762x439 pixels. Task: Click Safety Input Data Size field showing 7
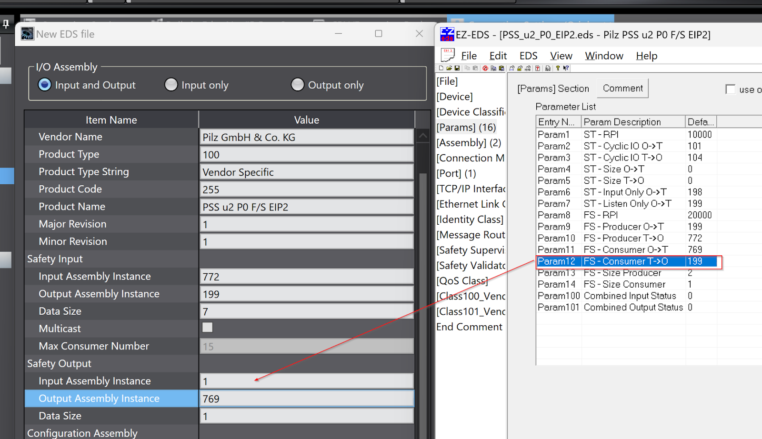(307, 311)
